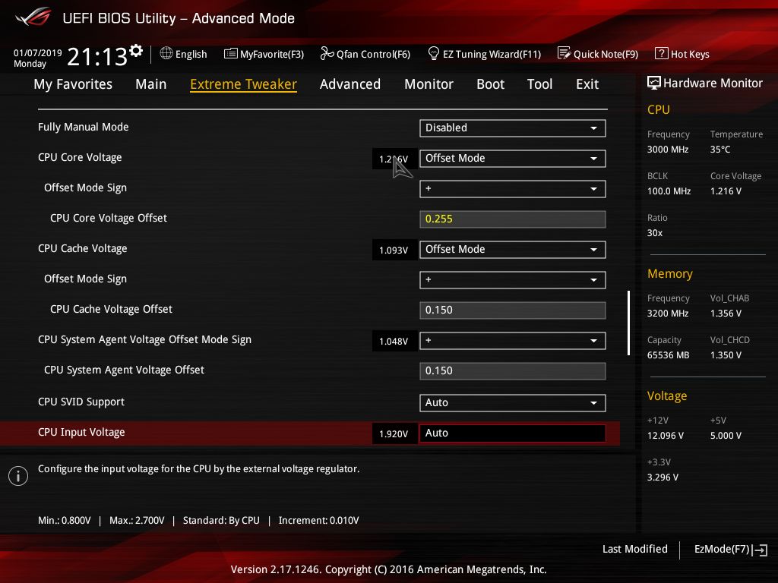Image resolution: width=778 pixels, height=583 pixels.
Task: Open MyFavorite(F3) shortcut
Action: pos(264,54)
